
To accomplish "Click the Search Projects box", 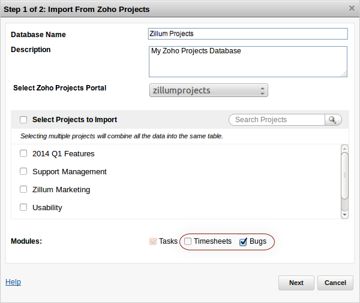I will 277,120.
